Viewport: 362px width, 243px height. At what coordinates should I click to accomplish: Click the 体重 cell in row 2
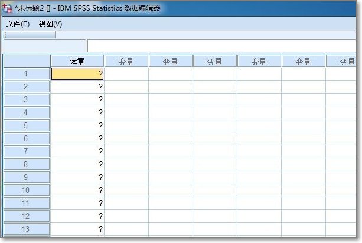[x=77, y=86]
